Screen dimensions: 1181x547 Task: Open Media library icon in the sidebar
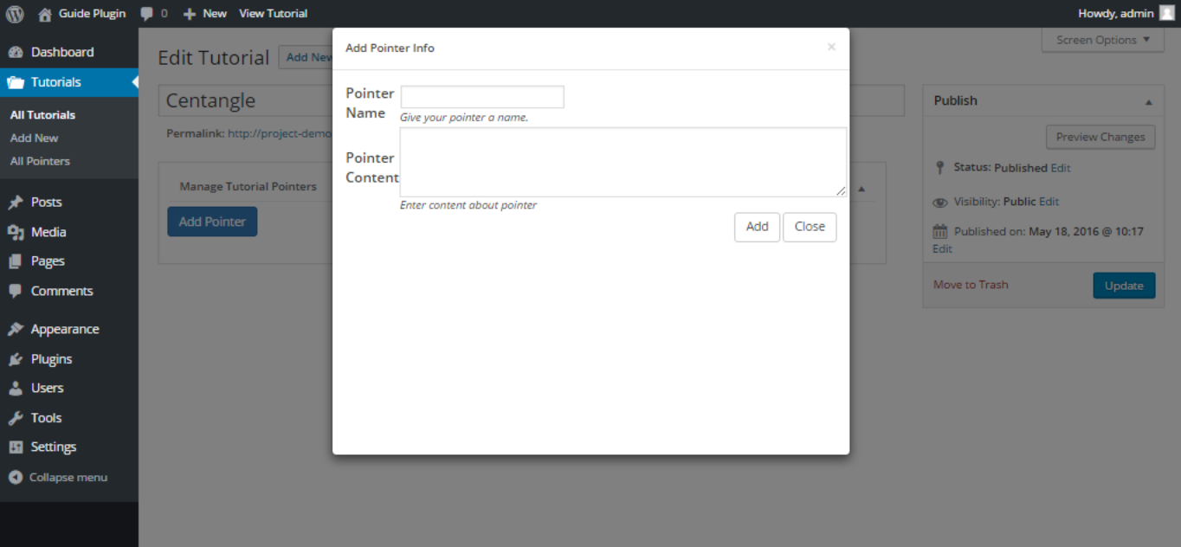click(16, 232)
